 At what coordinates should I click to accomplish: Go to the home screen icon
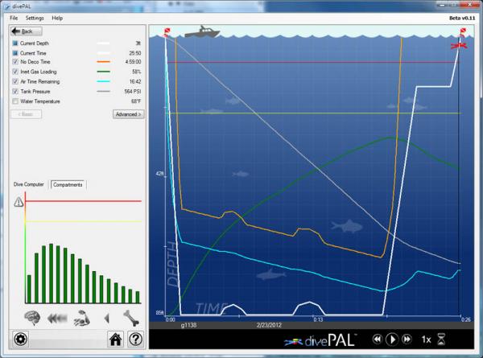115,339
